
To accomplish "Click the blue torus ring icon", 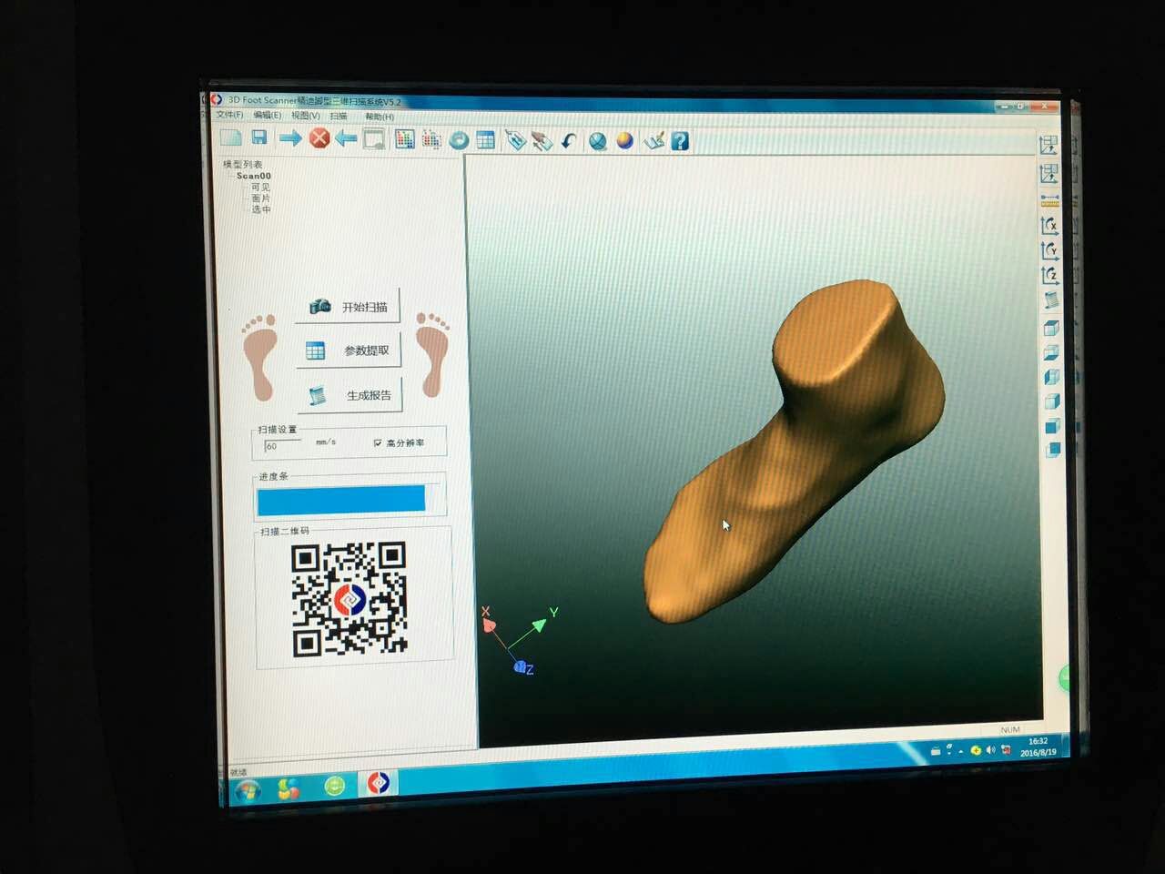I will [x=460, y=140].
